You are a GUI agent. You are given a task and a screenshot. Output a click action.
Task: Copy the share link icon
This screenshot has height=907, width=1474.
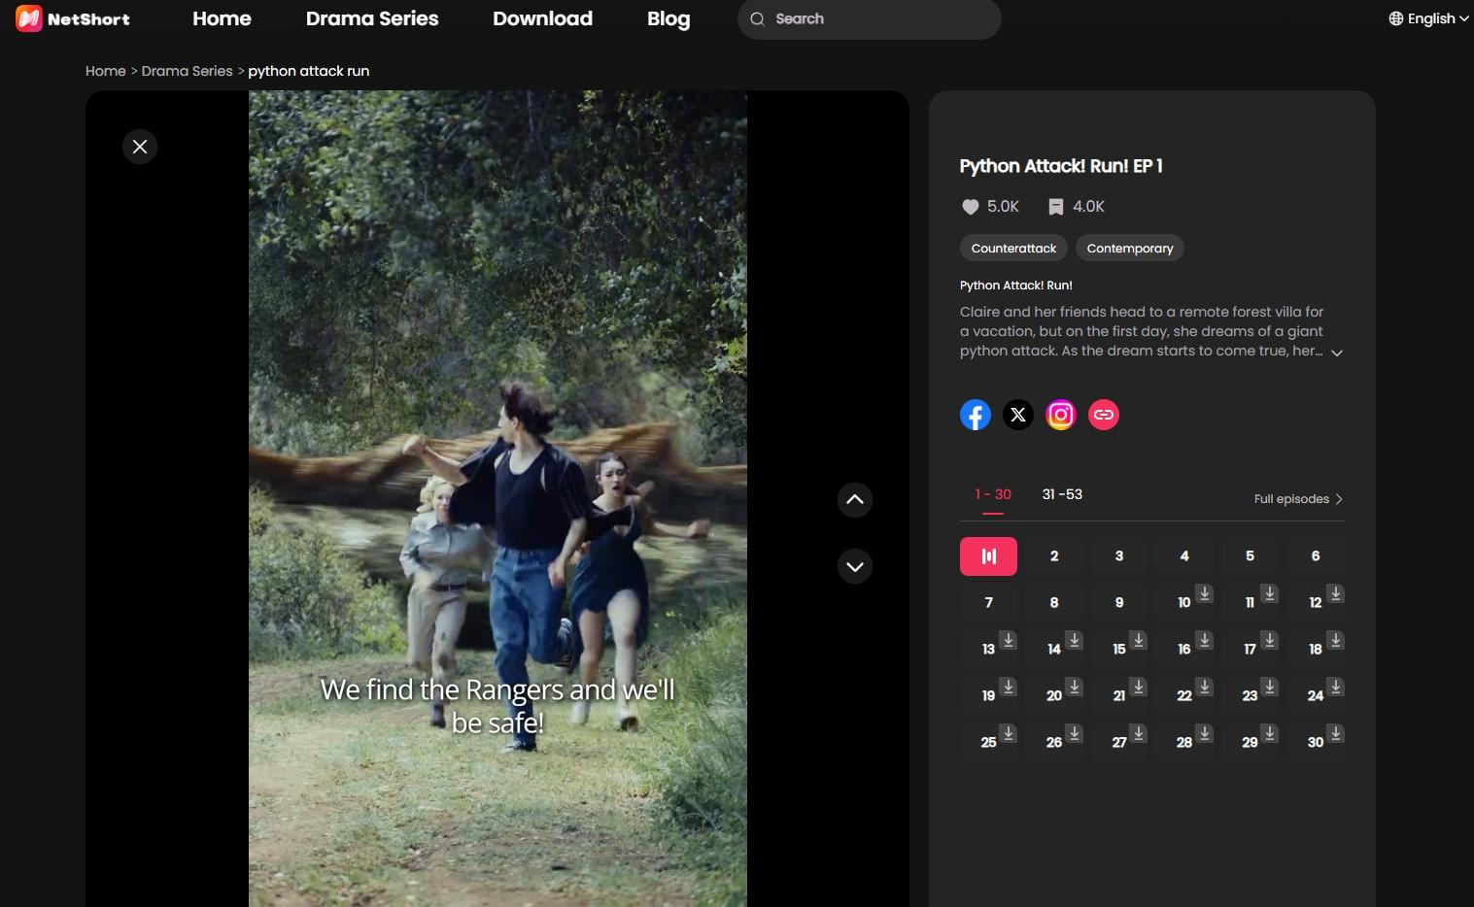(x=1104, y=415)
